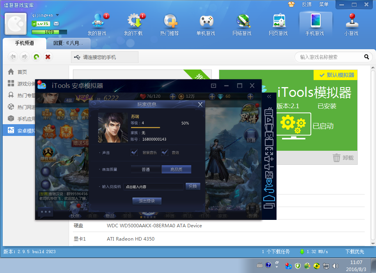Decrease emulator volume
Screen dimensions: 376x273
coord(269,167)
